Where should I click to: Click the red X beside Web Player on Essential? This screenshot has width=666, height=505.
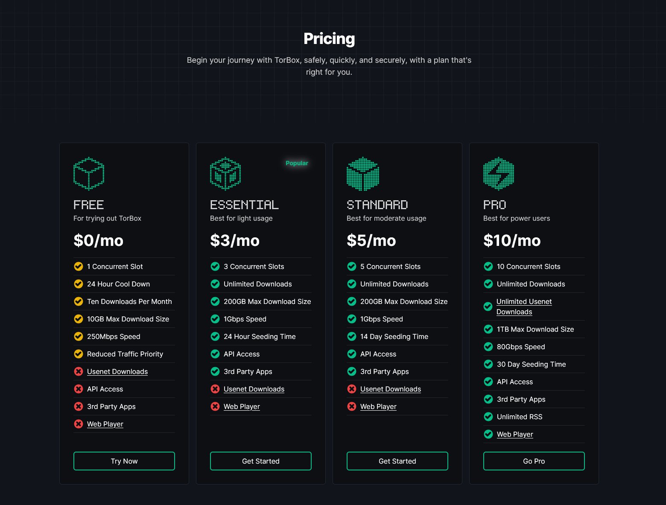(x=215, y=406)
